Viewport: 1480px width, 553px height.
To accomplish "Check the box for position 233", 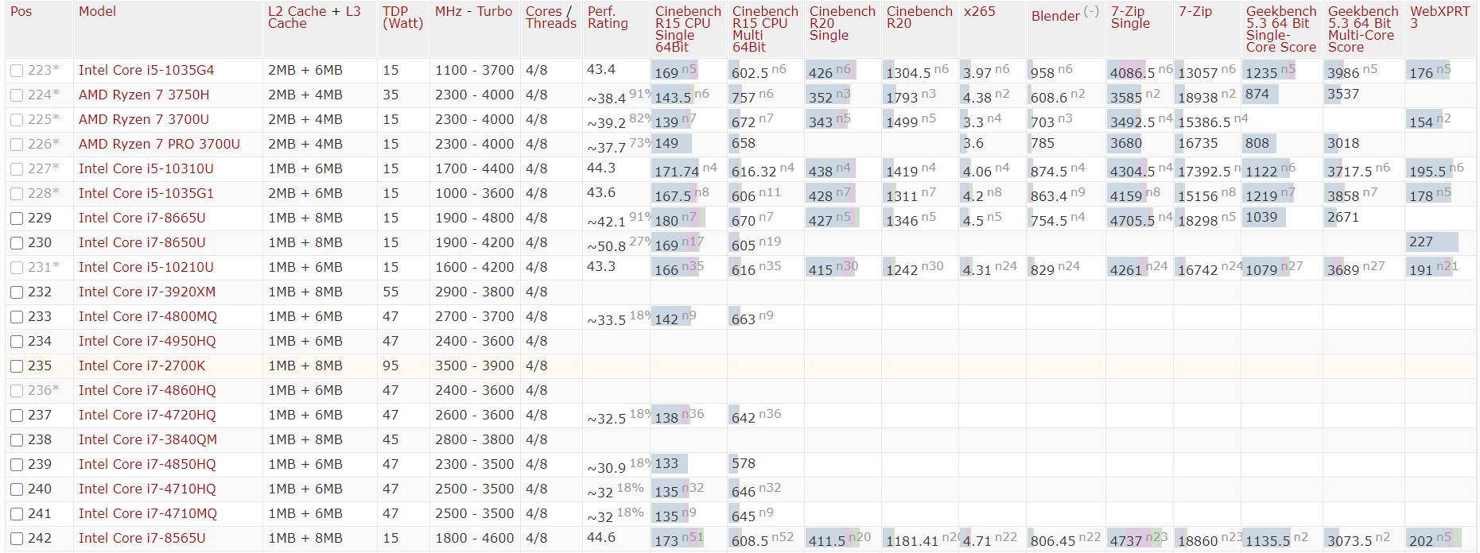I will pos(17,317).
